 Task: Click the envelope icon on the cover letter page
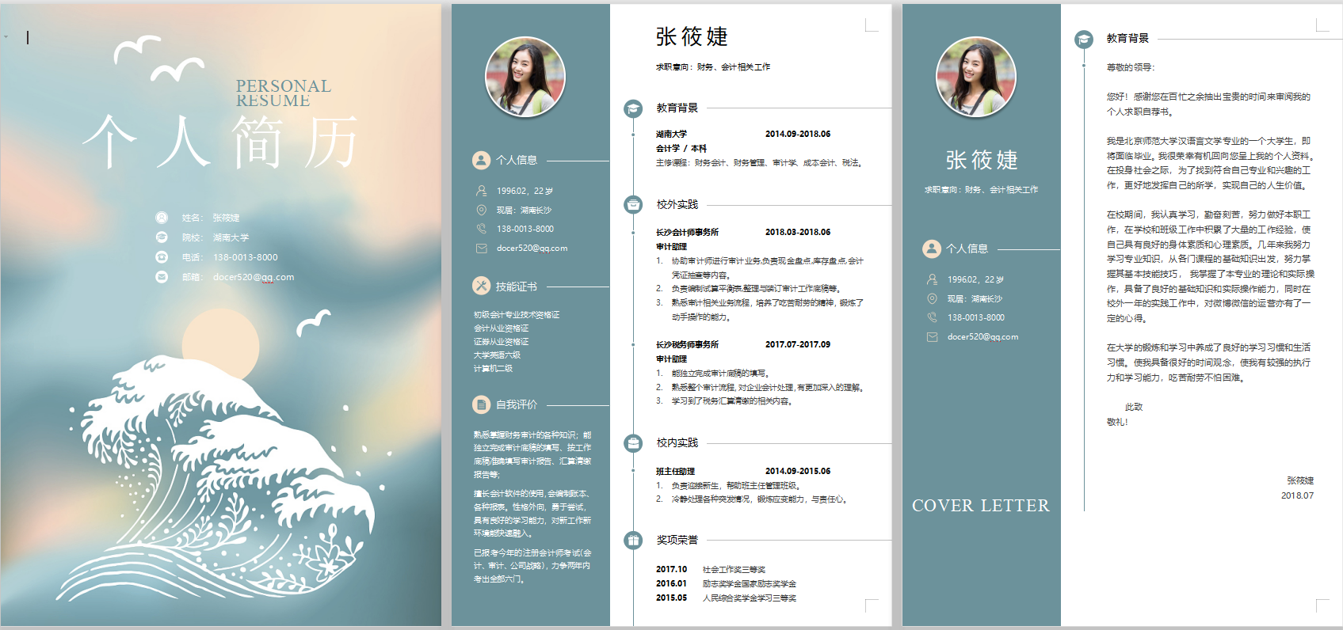(x=932, y=336)
